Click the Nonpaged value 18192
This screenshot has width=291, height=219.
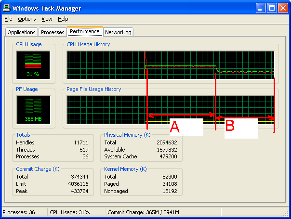170,191
